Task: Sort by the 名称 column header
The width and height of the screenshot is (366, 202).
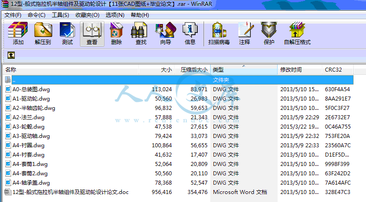Action: tap(71, 69)
